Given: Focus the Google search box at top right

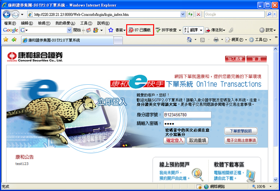Looking at the screenshot, I should click(234, 14).
